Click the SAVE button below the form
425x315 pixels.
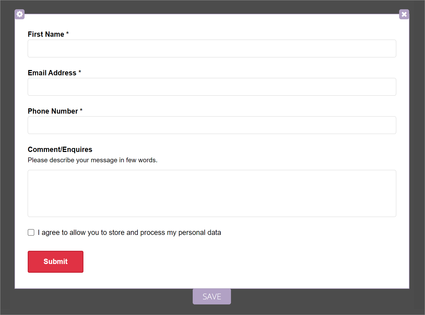click(x=212, y=297)
